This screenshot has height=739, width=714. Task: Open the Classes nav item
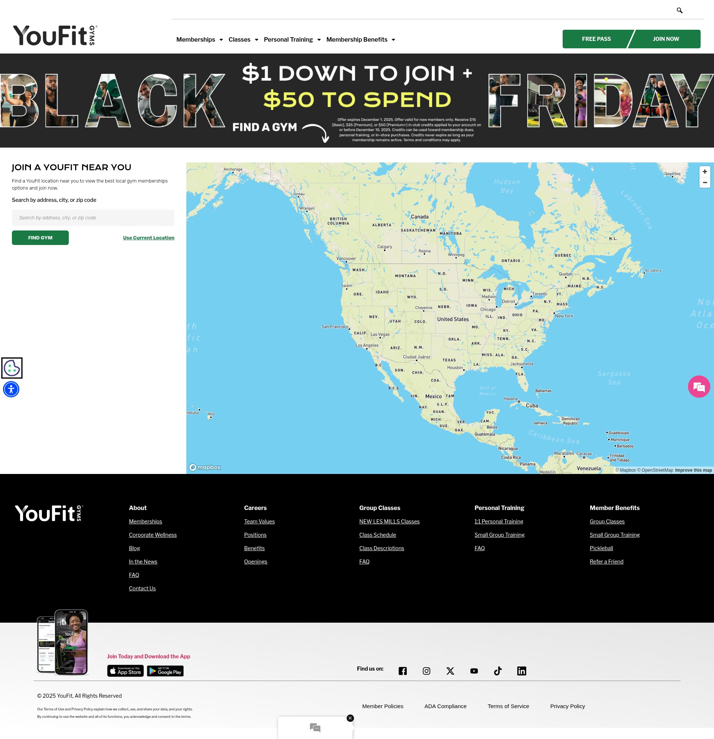click(x=239, y=39)
